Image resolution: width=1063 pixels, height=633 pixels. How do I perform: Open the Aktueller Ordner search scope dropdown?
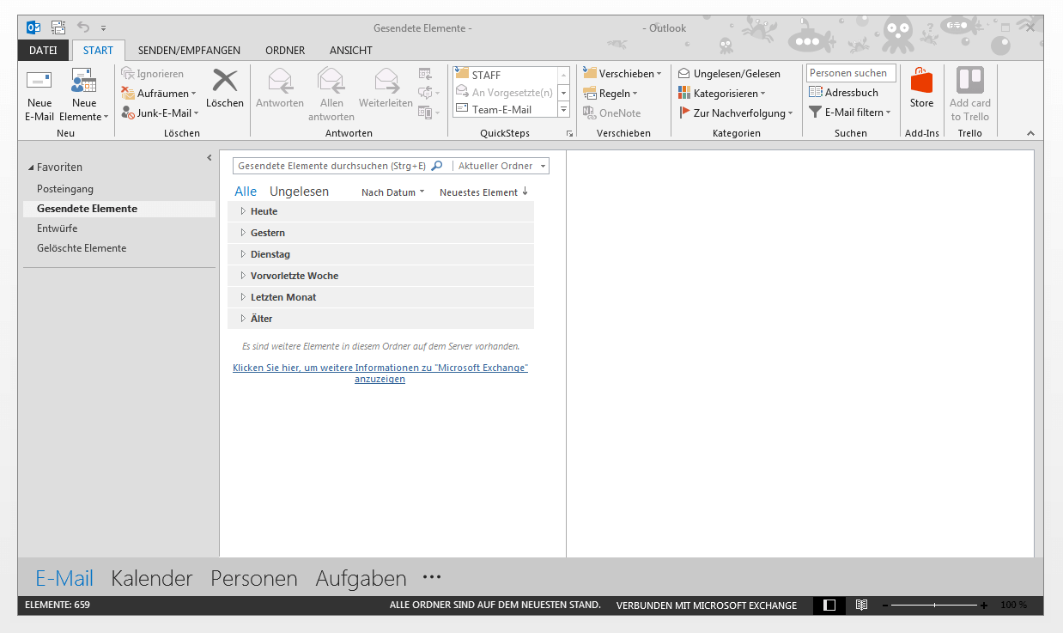coord(501,166)
